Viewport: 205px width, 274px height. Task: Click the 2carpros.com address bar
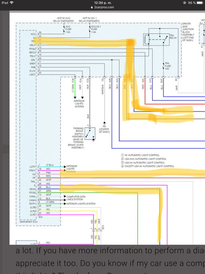coord(102,7)
